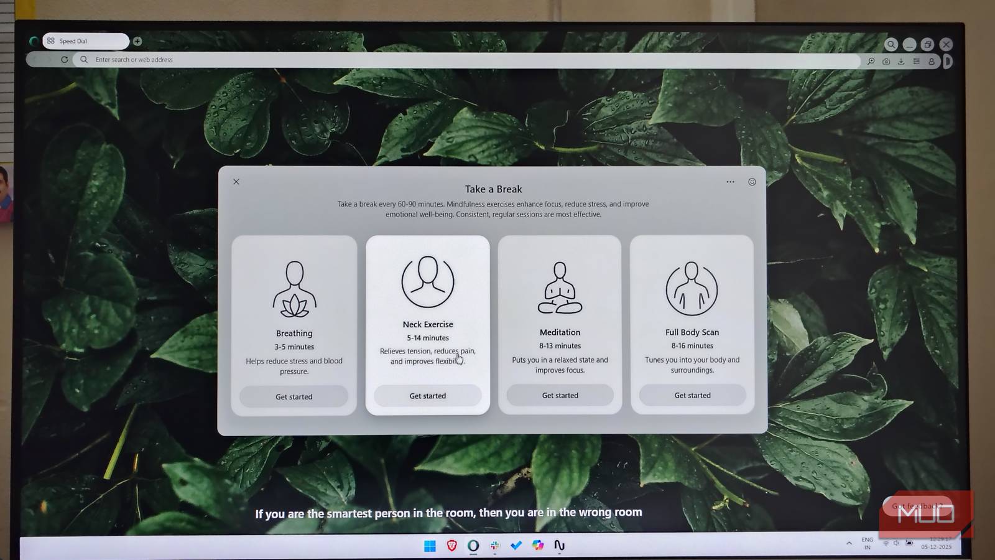
Task: Click the Opera Air logo icon beside the tabs
Action: [34, 41]
